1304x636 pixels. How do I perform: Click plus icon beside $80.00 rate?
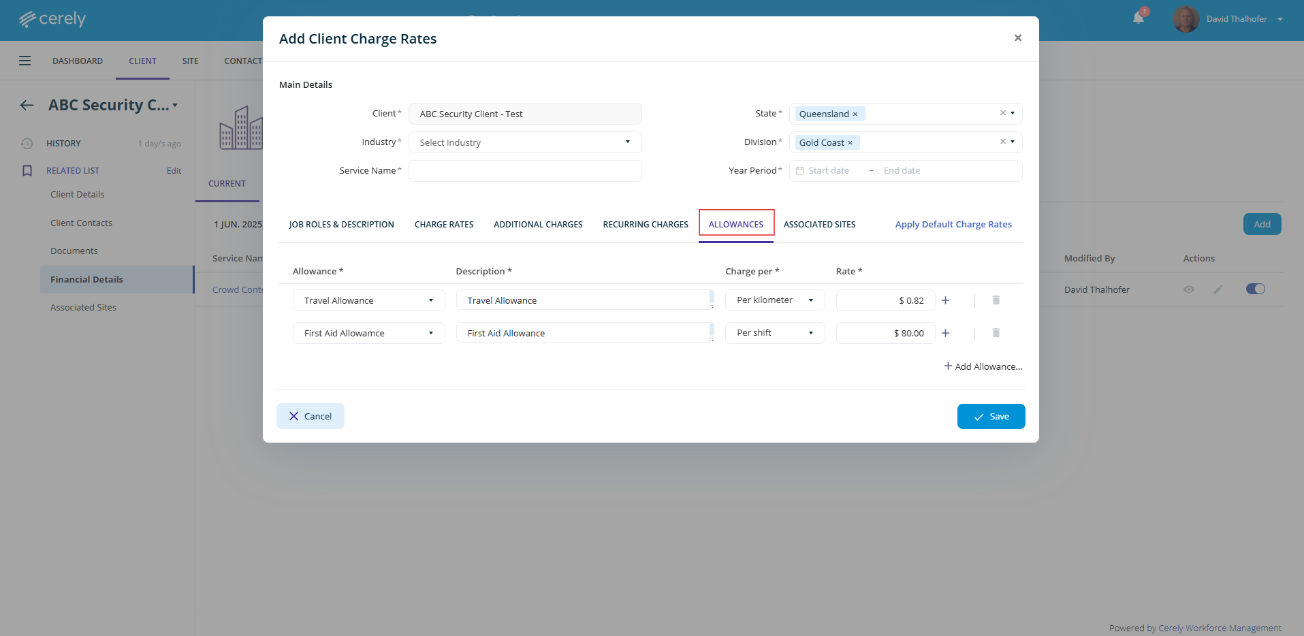(945, 333)
